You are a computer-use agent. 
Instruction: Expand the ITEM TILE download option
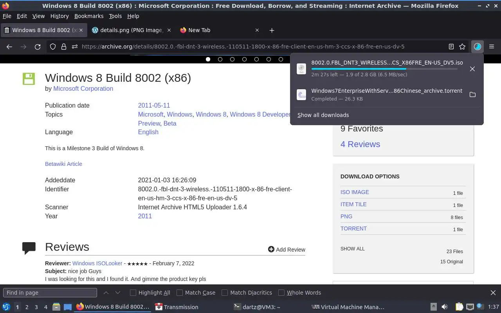click(x=353, y=204)
